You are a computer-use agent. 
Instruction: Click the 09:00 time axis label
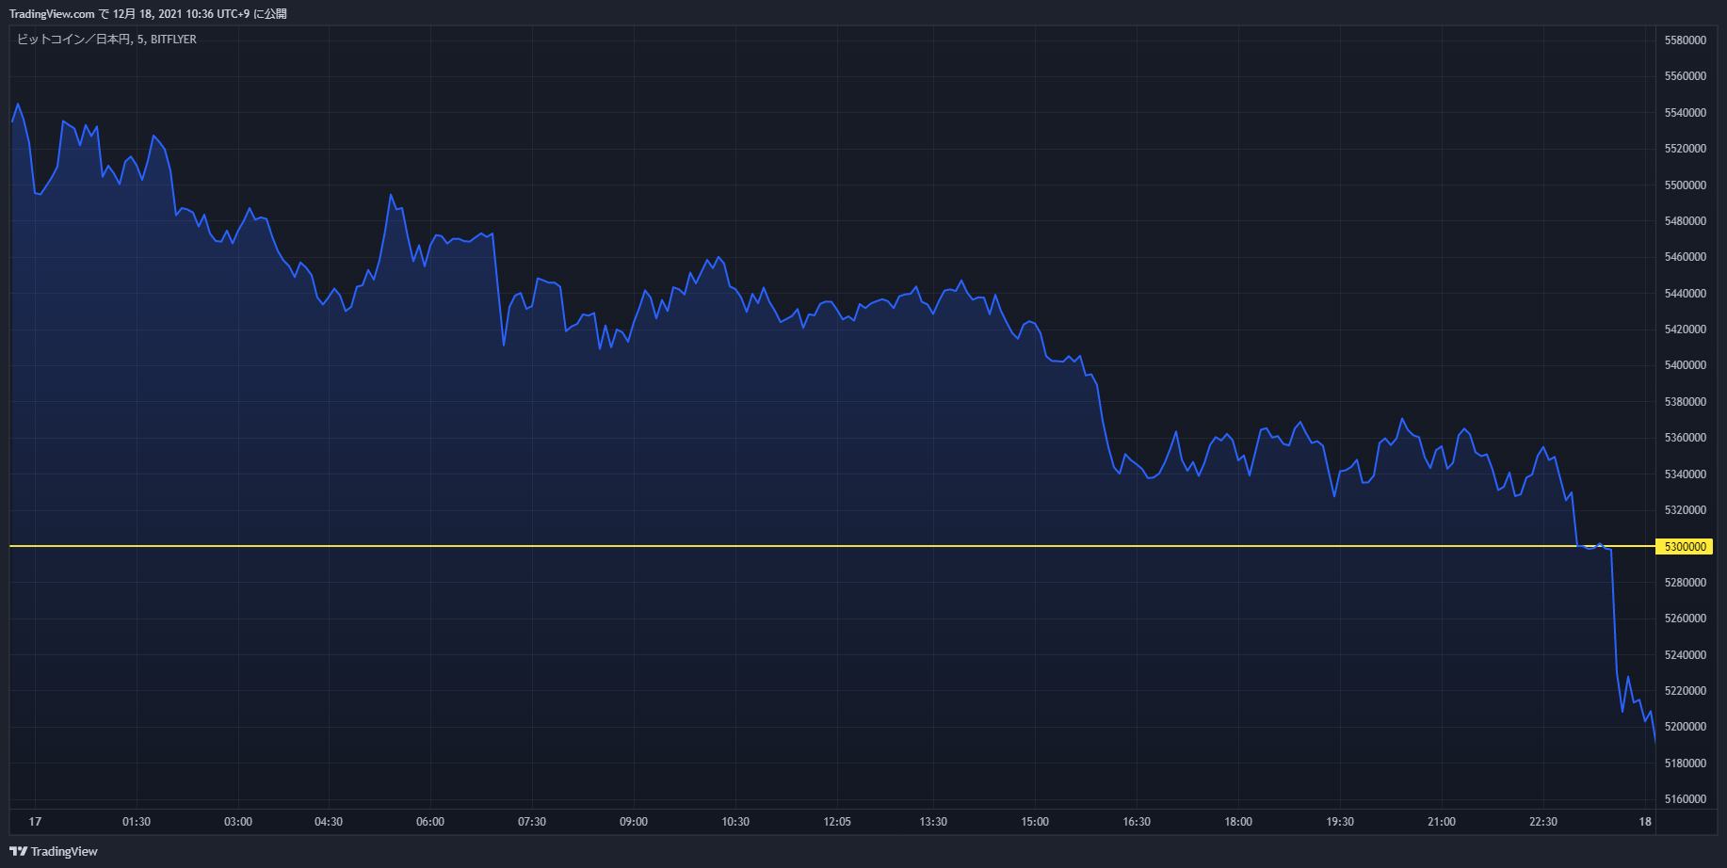pyautogui.click(x=634, y=822)
